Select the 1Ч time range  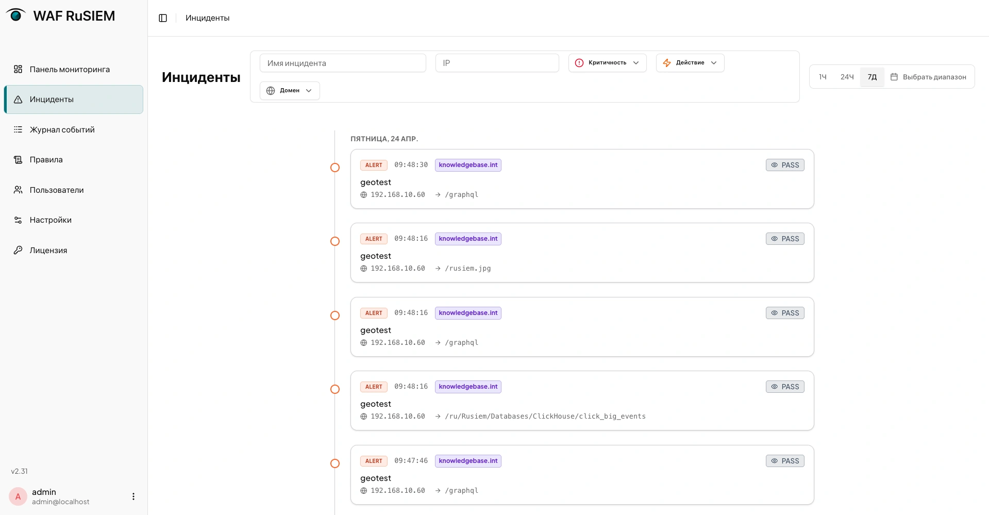pyautogui.click(x=823, y=77)
